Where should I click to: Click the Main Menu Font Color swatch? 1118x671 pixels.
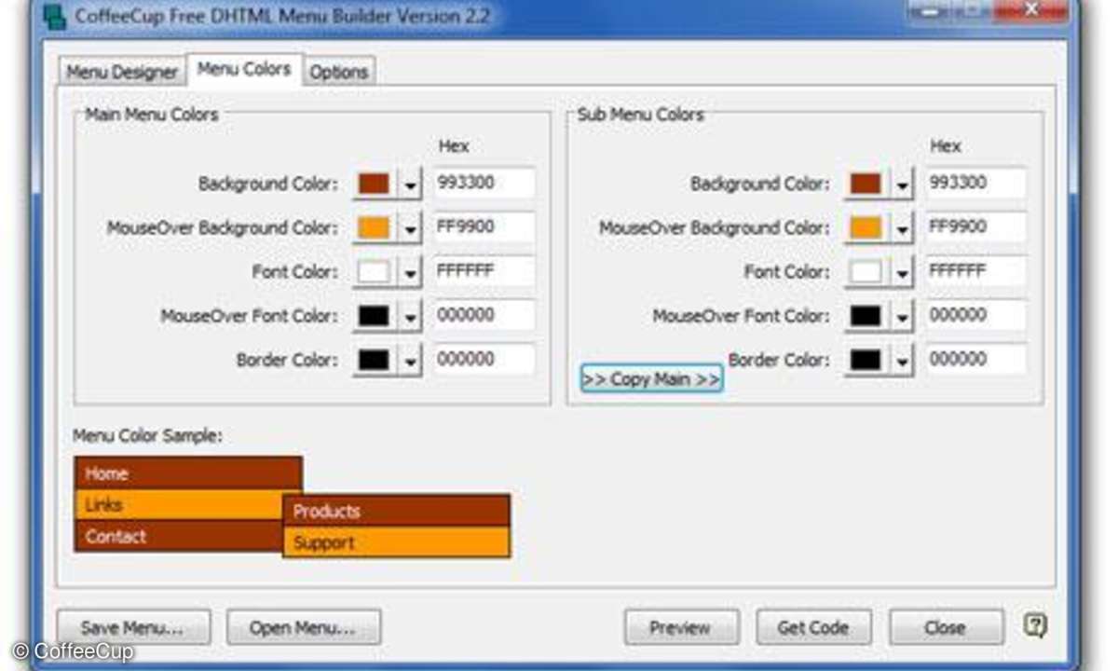(x=374, y=272)
